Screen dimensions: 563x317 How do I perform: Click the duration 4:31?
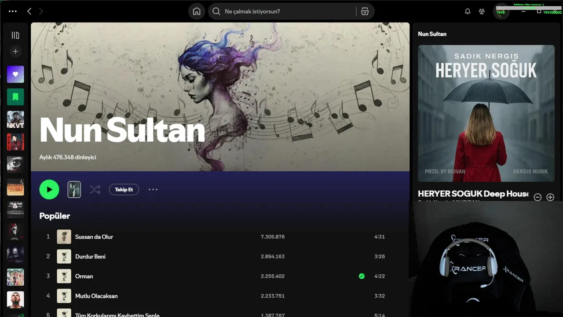click(380, 237)
